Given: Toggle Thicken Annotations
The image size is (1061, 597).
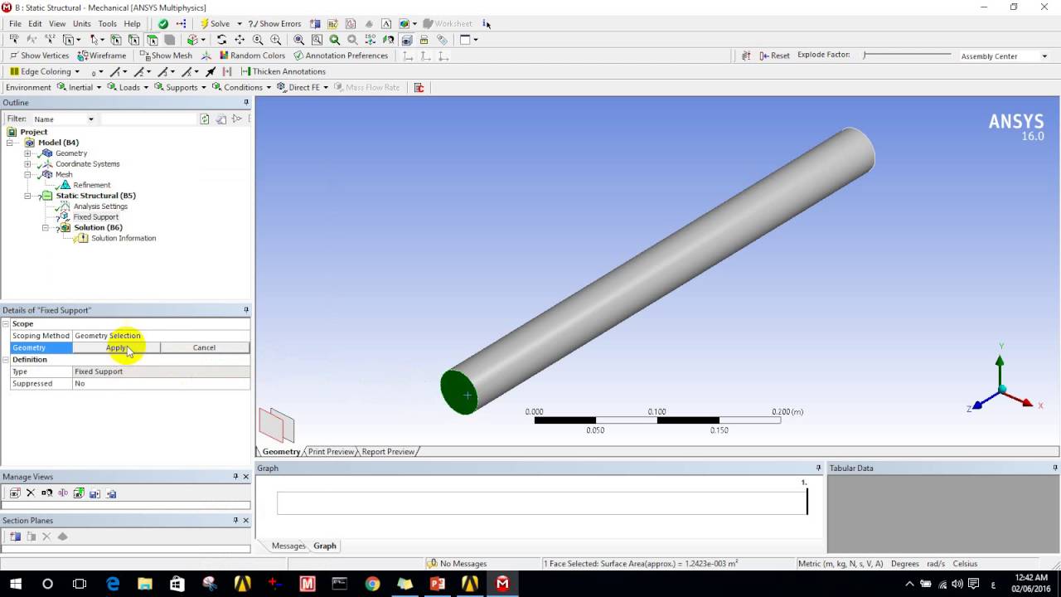Looking at the screenshot, I should [x=283, y=71].
